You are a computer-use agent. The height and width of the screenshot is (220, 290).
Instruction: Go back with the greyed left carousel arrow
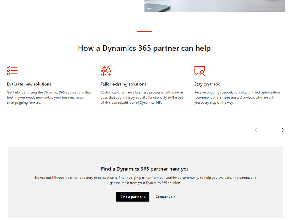(261, 130)
